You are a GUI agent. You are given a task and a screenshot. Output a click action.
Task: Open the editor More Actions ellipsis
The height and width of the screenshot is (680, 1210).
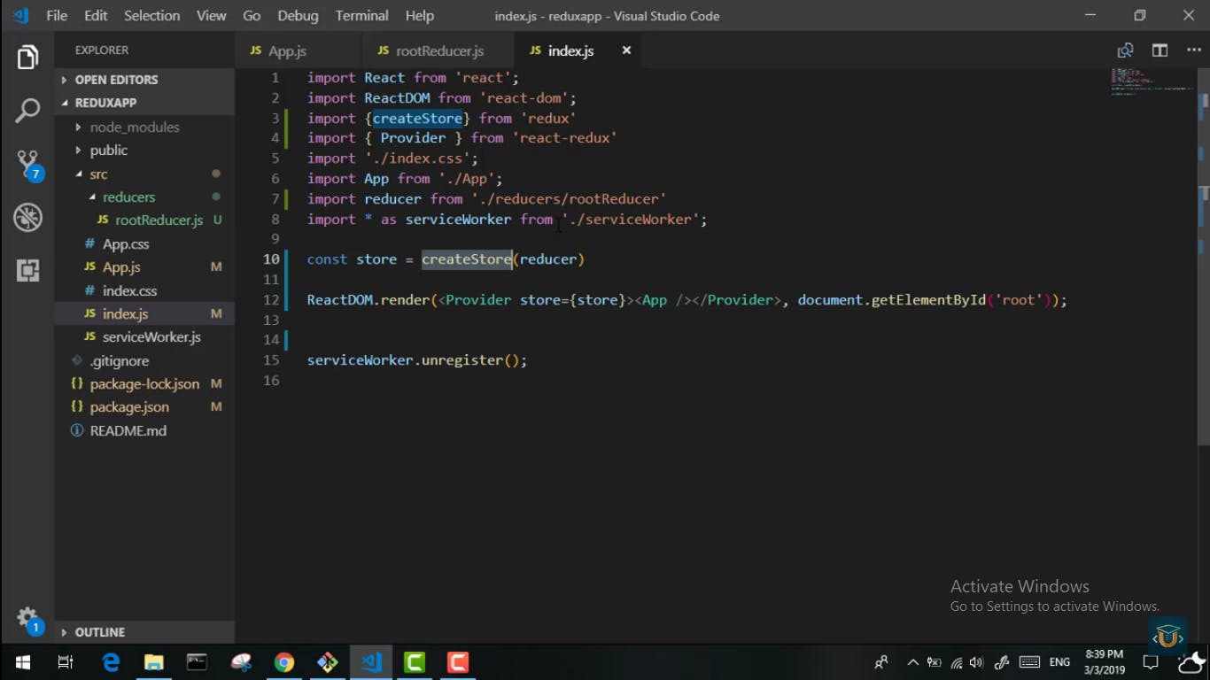tap(1193, 50)
